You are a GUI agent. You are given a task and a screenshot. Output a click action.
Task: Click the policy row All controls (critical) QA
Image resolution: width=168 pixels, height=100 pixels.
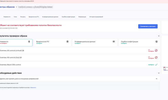[80, 50]
